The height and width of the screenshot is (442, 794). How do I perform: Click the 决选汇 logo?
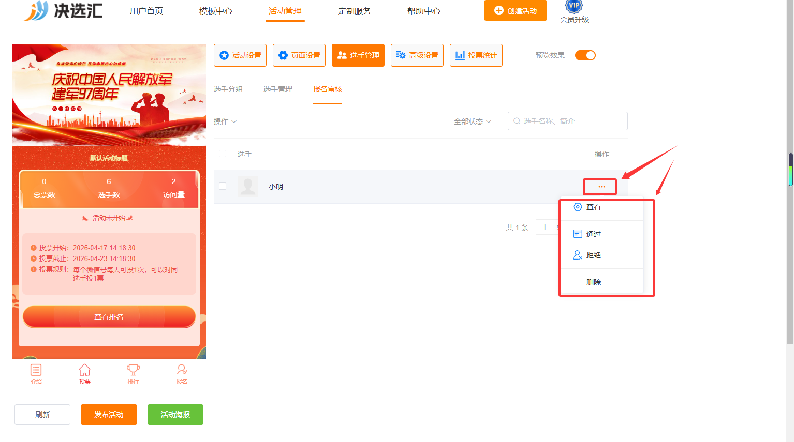[x=62, y=10]
